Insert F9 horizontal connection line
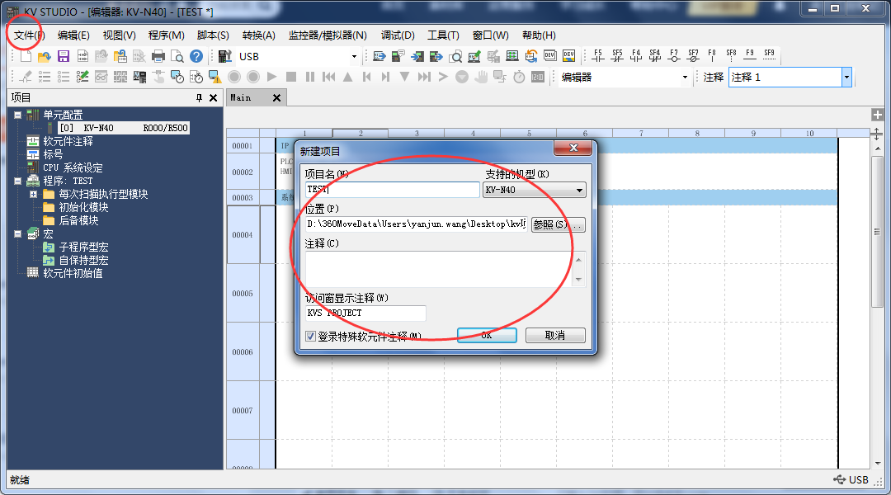The width and height of the screenshot is (891, 495). coord(750,55)
